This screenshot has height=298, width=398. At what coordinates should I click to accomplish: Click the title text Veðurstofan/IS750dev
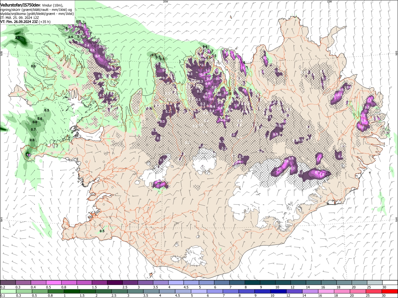coord(20,5)
